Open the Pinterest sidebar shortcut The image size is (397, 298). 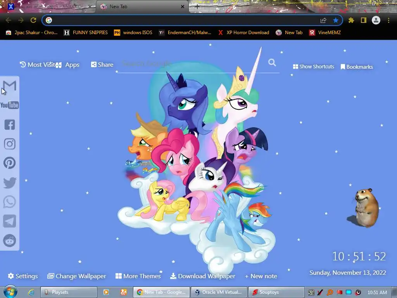(x=10, y=163)
